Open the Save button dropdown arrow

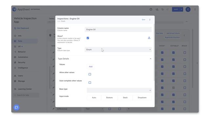(x=181, y=10)
